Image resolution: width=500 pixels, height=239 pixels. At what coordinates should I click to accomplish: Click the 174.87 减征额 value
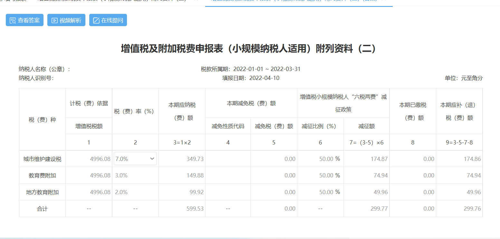coord(379,159)
